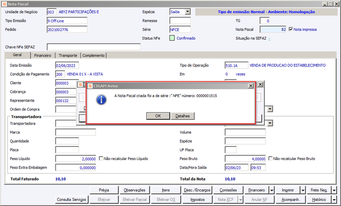Viewport: 341px width, 206px height.
Task: Show message Detalhes
Action: tap(182, 116)
